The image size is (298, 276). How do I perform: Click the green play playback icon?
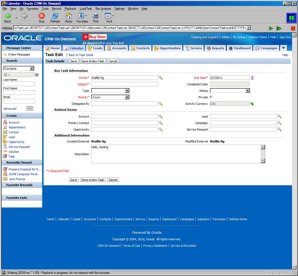pos(271,28)
